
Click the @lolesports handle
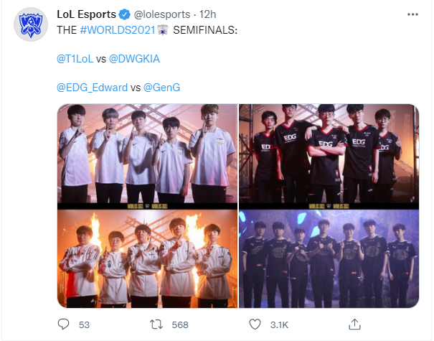click(x=162, y=14)
